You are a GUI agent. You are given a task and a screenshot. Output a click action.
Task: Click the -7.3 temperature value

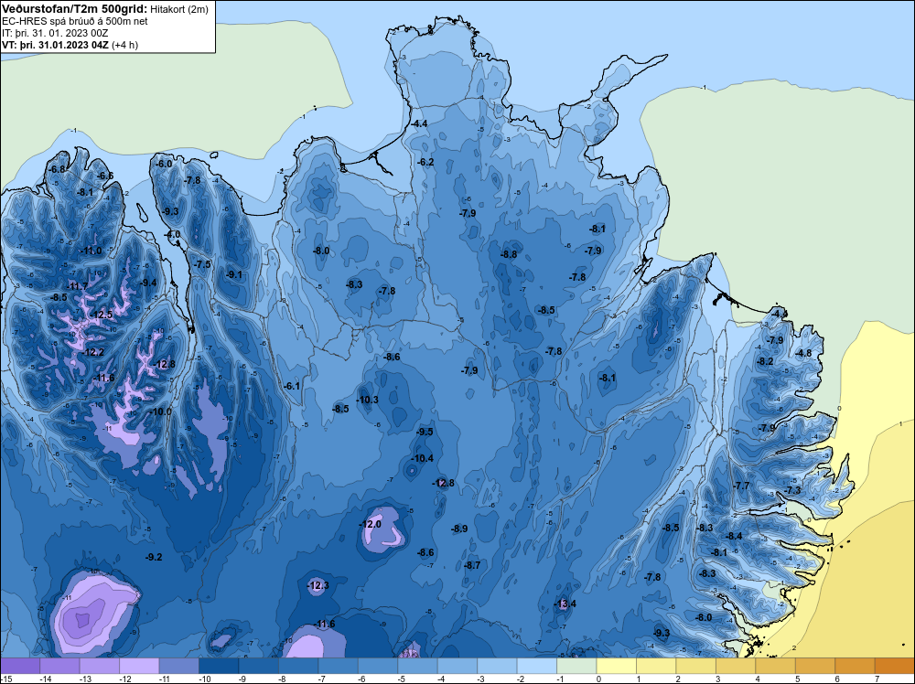(x=793, y=490)
